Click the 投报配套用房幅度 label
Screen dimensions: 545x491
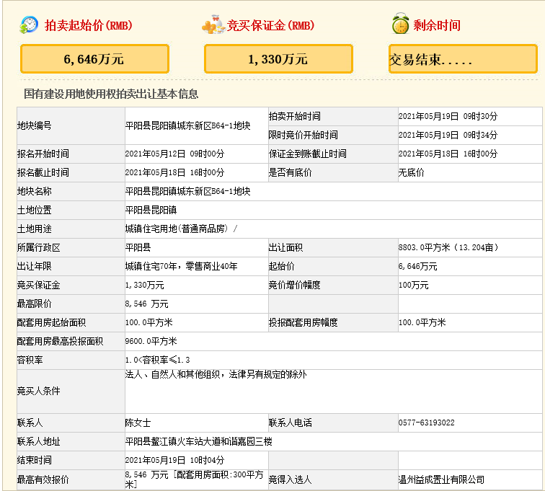click(x=303, y=322)
